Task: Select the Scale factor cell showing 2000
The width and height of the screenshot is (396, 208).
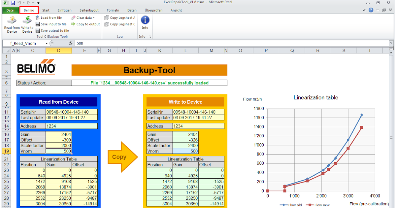Action: pyautogui.click(x=58, y=146)
